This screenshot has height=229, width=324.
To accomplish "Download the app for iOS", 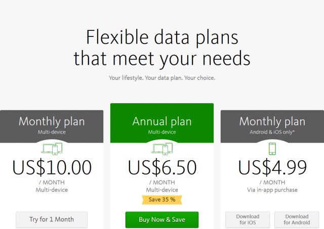I will point(248,219).
